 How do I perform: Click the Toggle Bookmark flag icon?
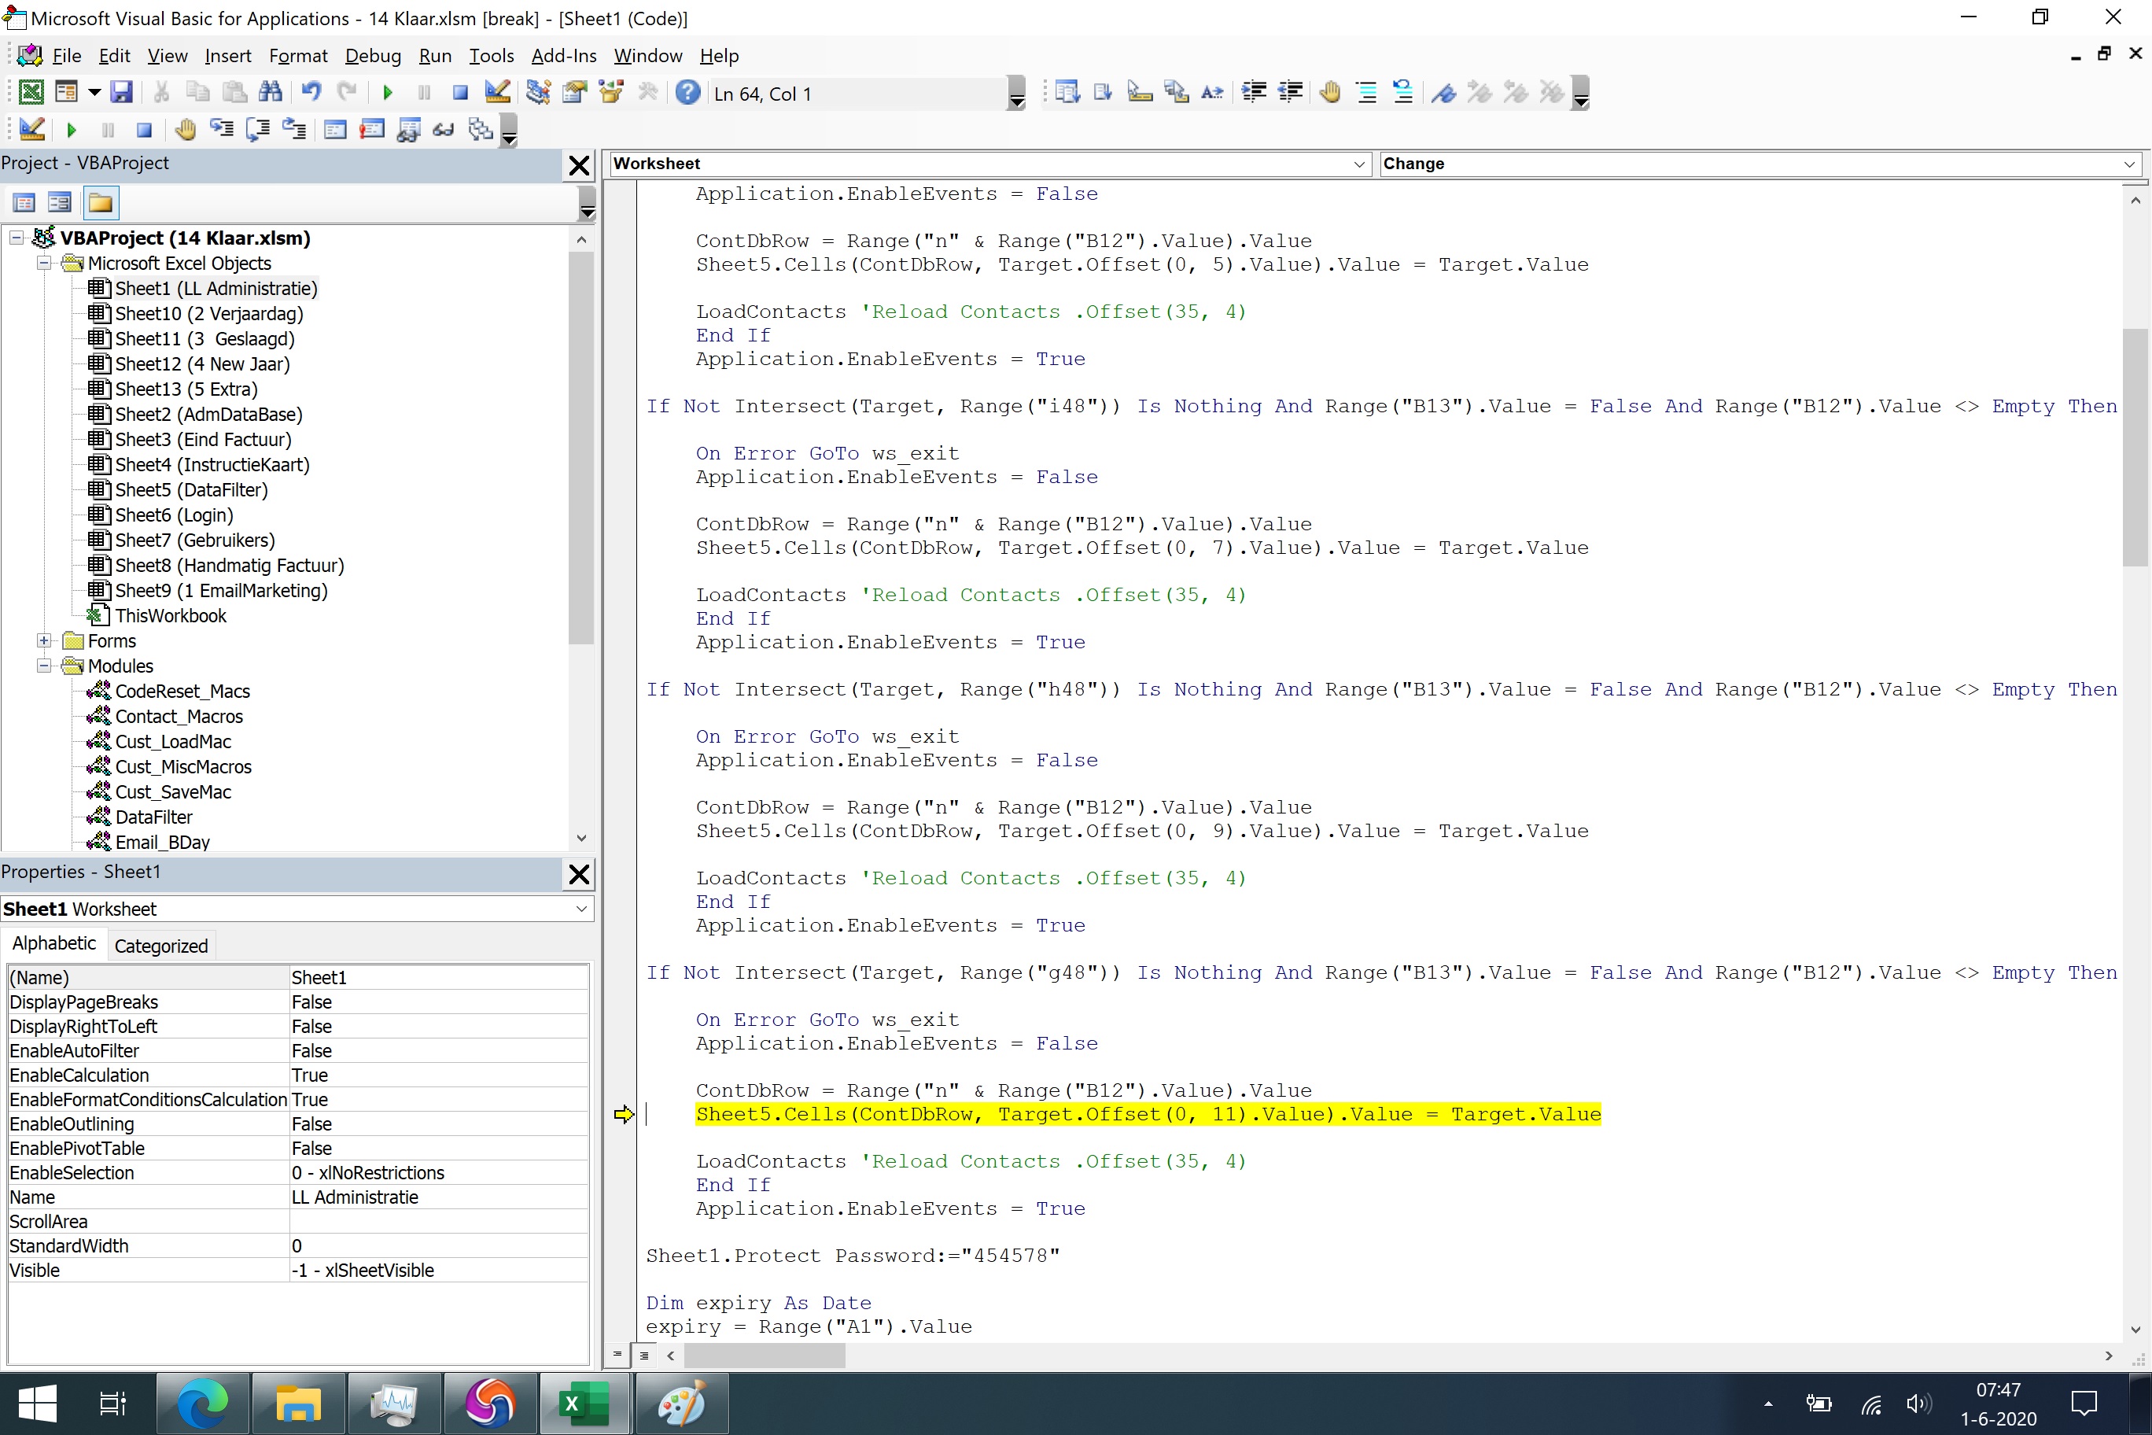1443,92
